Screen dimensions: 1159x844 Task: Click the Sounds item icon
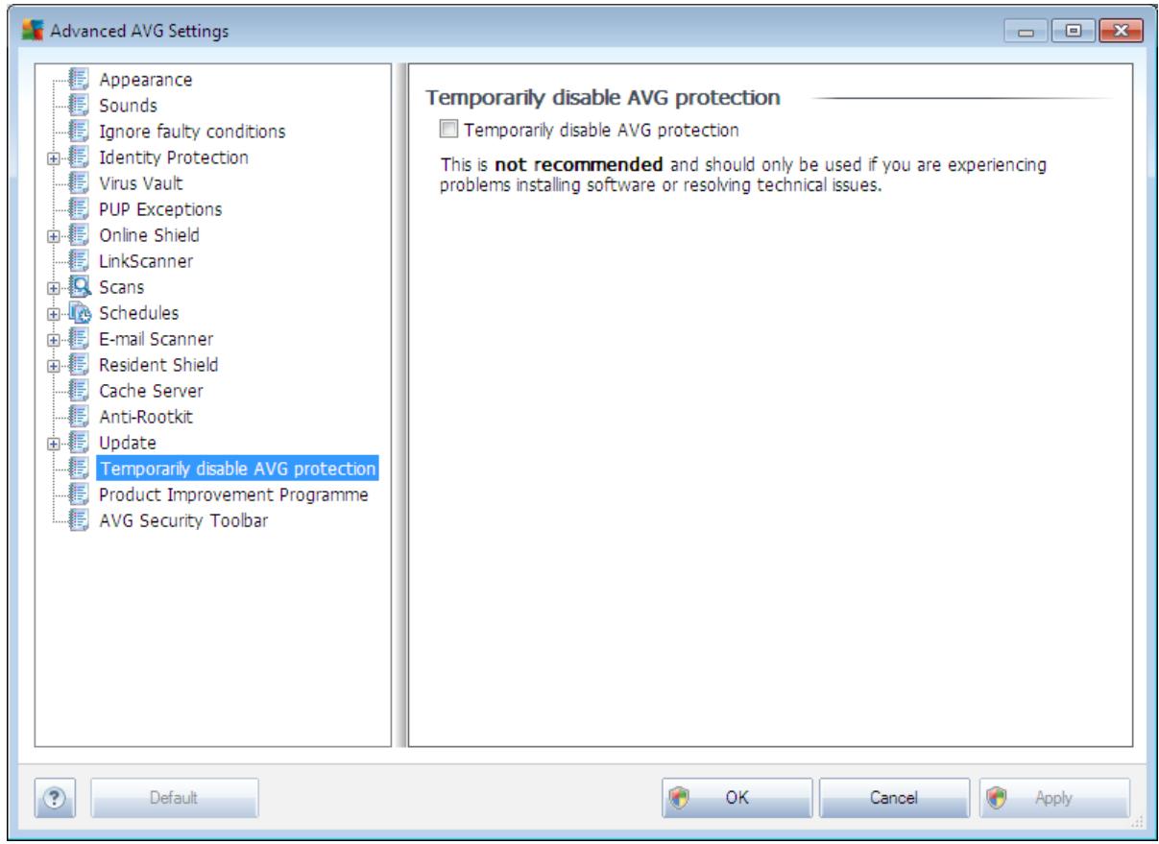point(81,106)
